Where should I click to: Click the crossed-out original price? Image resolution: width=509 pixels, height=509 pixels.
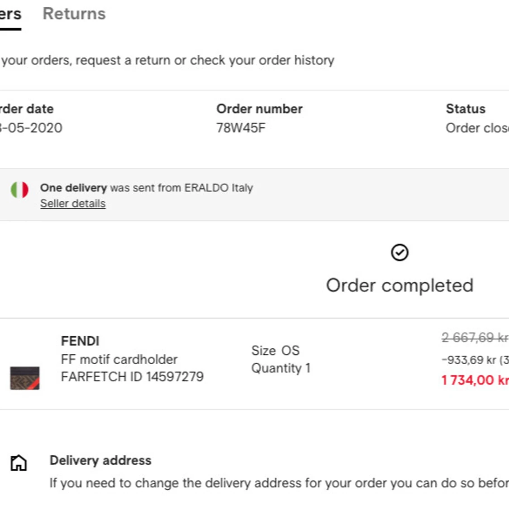475,338
